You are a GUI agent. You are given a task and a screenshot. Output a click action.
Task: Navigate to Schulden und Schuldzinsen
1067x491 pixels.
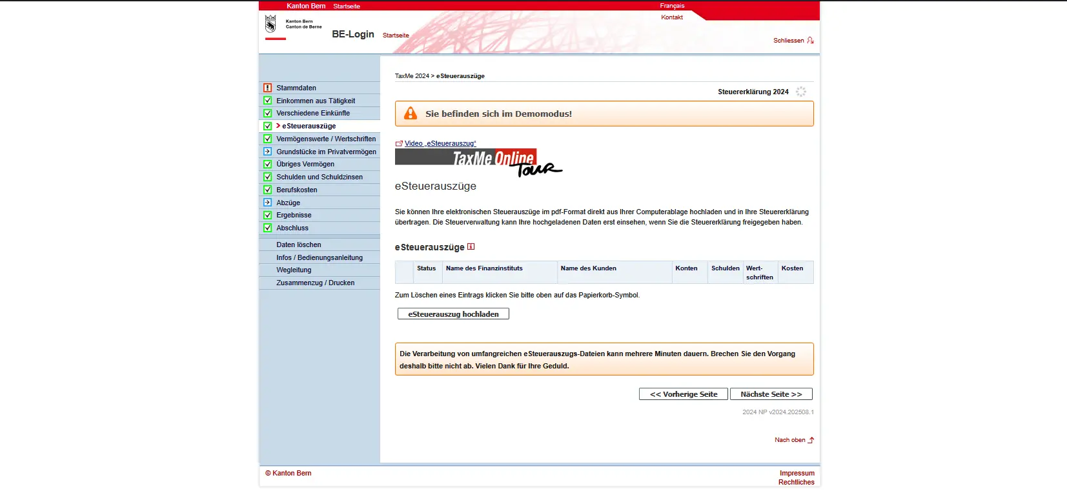[x=320, y=177]
